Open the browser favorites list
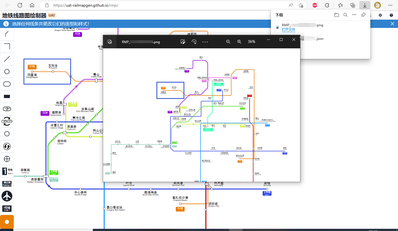Viewport: 398px width, 231px height. point(341,5)
